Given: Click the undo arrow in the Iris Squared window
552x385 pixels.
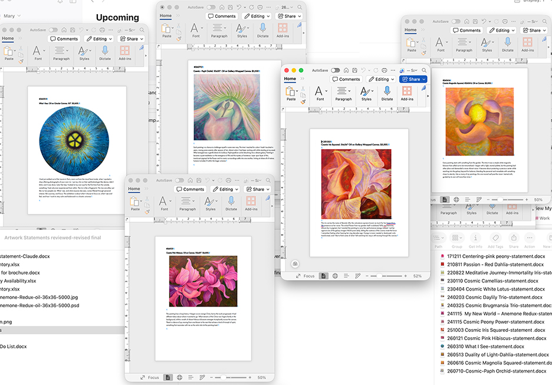Looking at the screenshot, I should (364, 70).
